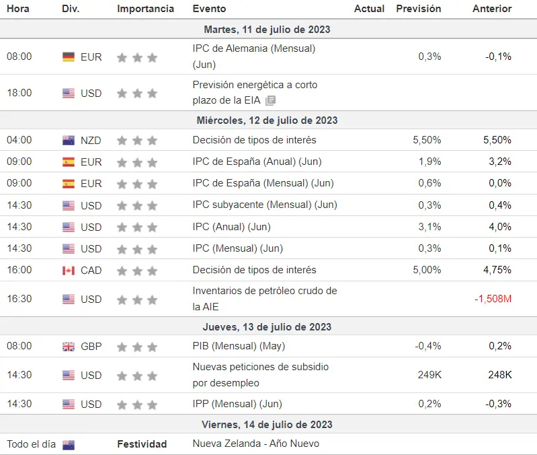Open the IPC de Alemania (Mensual) event
This screenshot has height=455, width=537.
coord(254,57)
